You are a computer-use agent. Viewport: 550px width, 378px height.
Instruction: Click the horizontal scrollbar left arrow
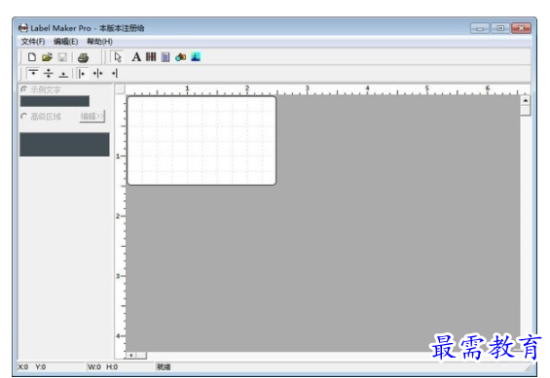coord(130,356)
